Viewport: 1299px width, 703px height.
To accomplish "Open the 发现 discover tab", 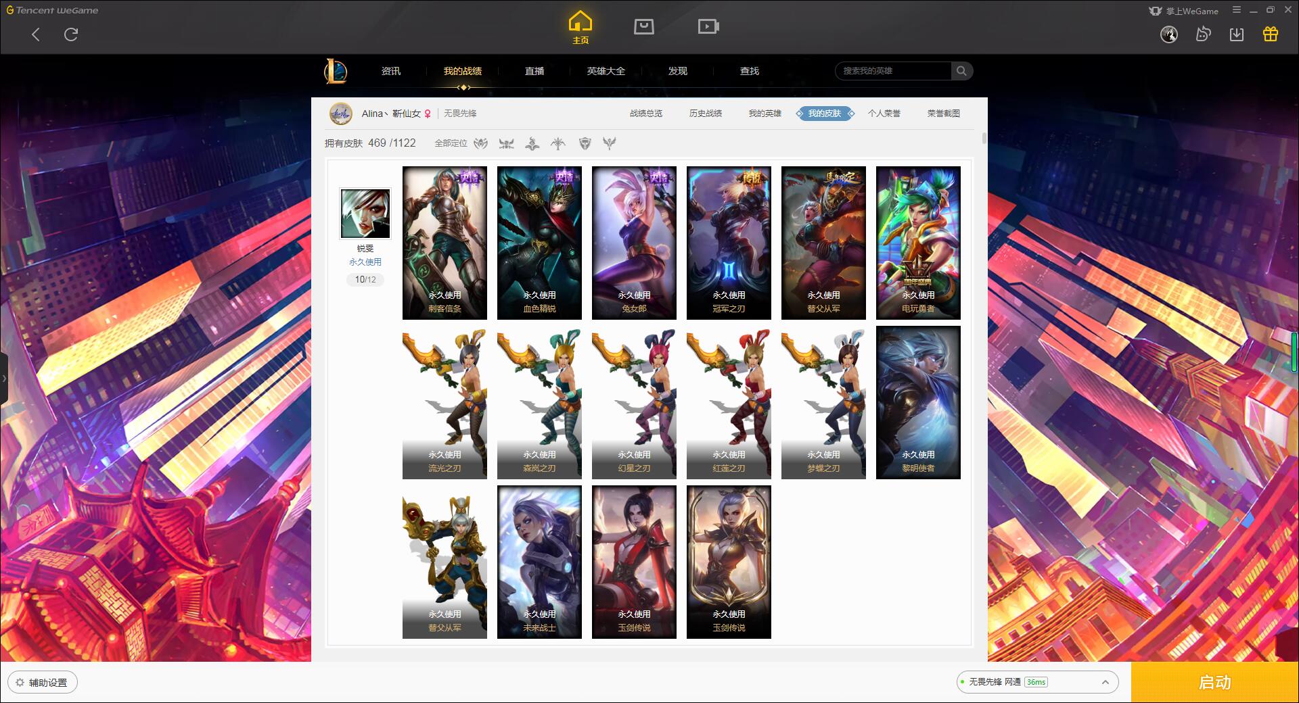I will [678, 71].
